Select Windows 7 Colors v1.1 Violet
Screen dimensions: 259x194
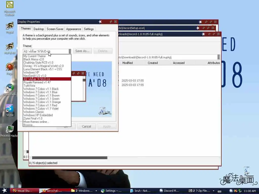point(47,109)
